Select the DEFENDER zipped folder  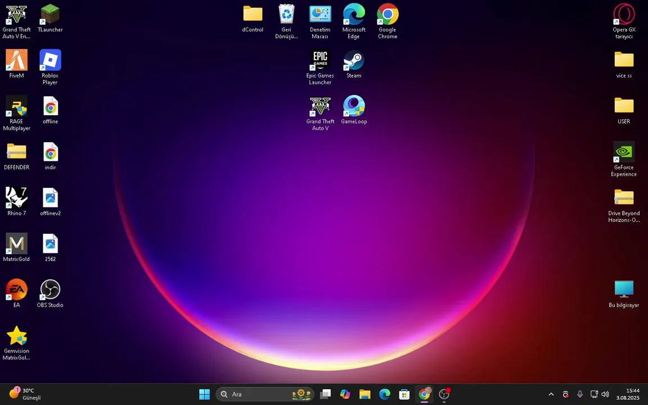click(16, 156)
